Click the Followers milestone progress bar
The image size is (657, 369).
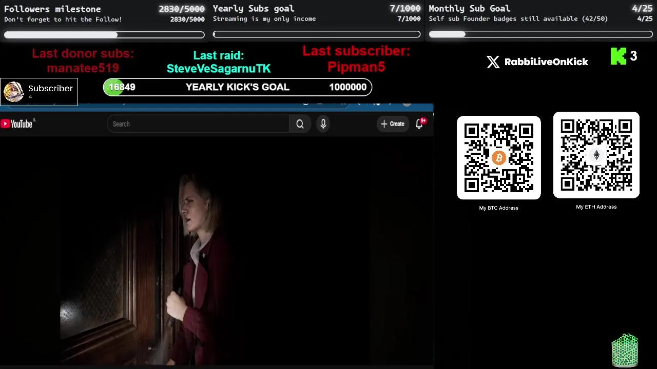(104, 35)
